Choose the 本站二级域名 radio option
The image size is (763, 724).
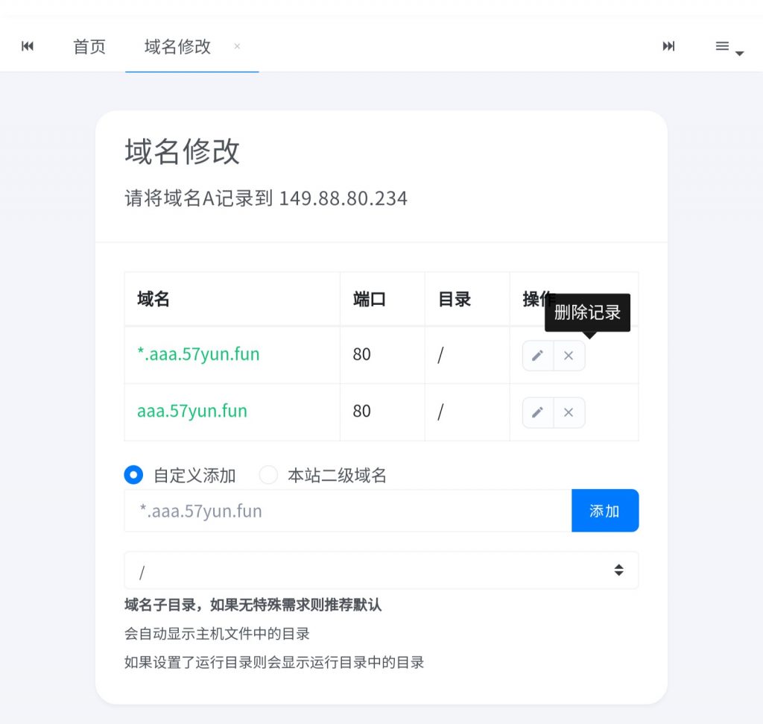click(268, 475)
